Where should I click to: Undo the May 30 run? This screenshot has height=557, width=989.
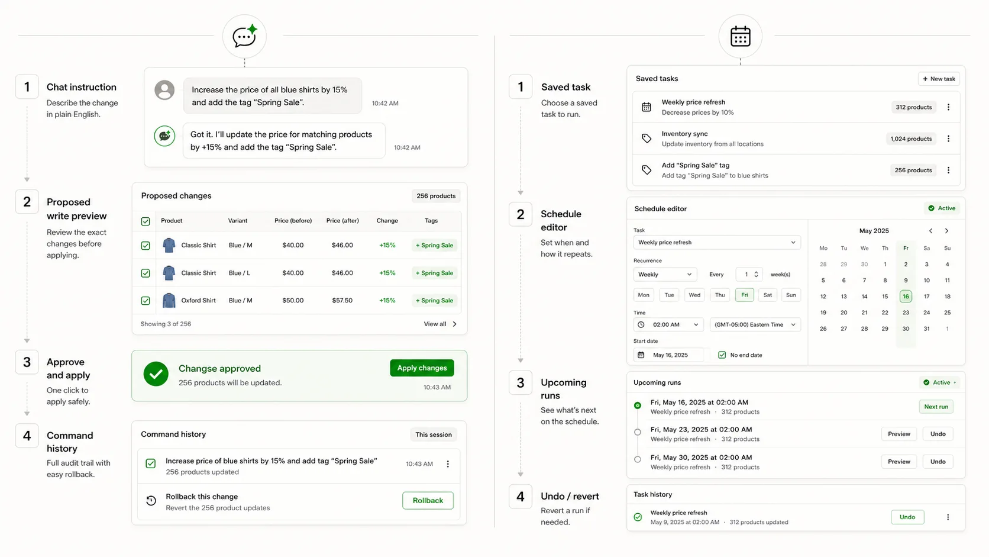coord(938,462)
